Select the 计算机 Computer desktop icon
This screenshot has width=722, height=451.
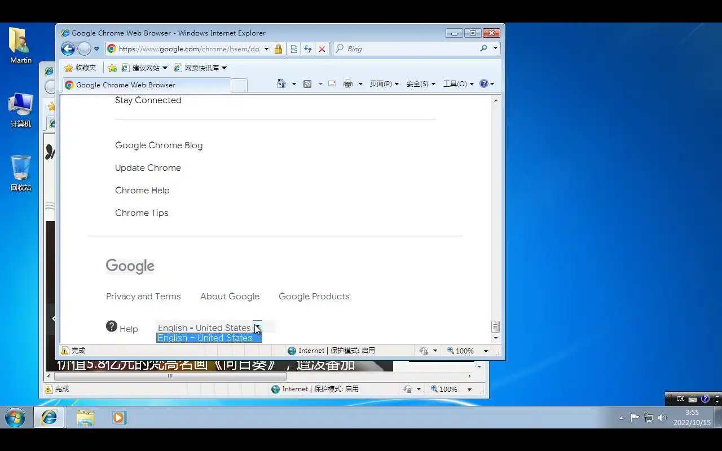[21, 110]
